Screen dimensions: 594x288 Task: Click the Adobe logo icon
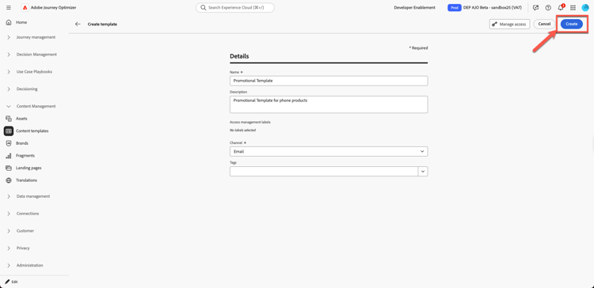25,8
